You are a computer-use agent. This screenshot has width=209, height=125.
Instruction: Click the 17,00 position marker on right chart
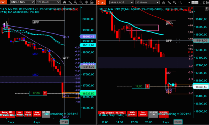coord(139,86)
